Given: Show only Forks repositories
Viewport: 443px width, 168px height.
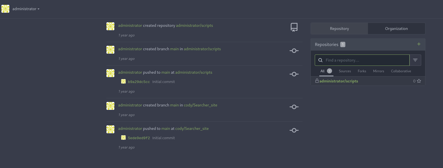Looking at the screenshot, I should tap(362, 71).
